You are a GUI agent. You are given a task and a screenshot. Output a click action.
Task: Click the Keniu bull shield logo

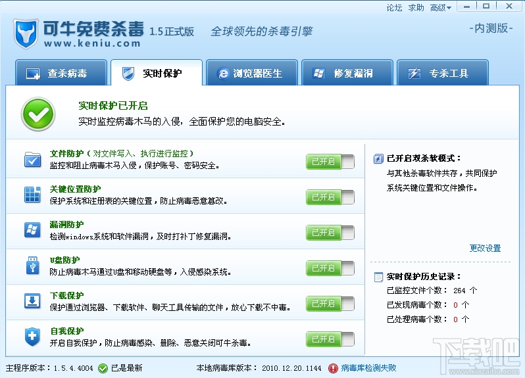pos(26,34)
